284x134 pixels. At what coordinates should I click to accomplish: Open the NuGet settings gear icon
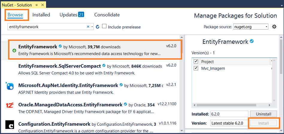click(274, 27)
